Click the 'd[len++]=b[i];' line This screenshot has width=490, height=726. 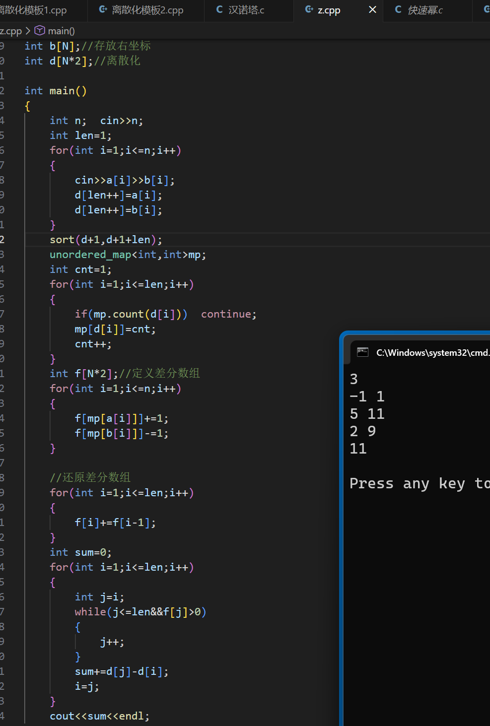[x=118, y=210]
